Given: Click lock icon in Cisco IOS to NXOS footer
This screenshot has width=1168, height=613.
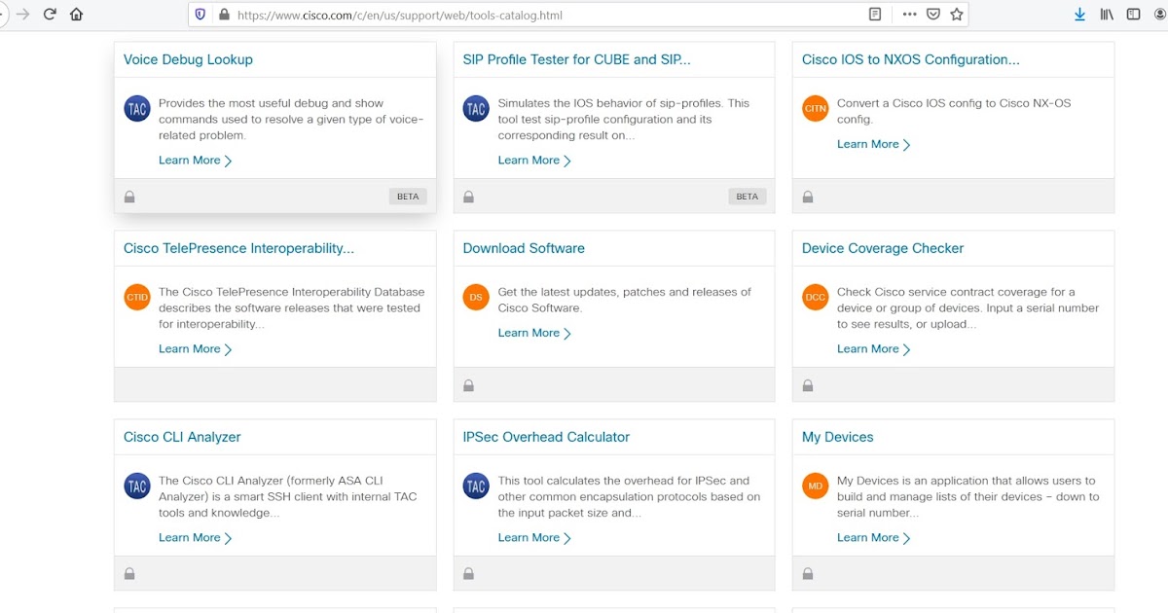Looking at the screenshot, I should 807,197.
